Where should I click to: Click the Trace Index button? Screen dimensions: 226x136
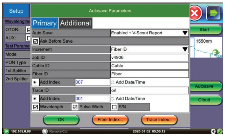point(159,120)
